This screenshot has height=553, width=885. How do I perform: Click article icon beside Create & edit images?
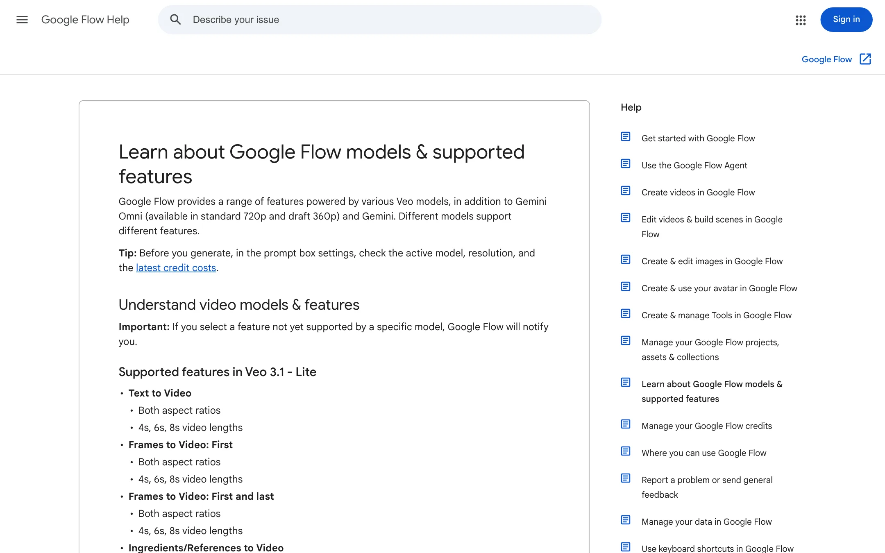pyautogui.click(x=626, y=259)
